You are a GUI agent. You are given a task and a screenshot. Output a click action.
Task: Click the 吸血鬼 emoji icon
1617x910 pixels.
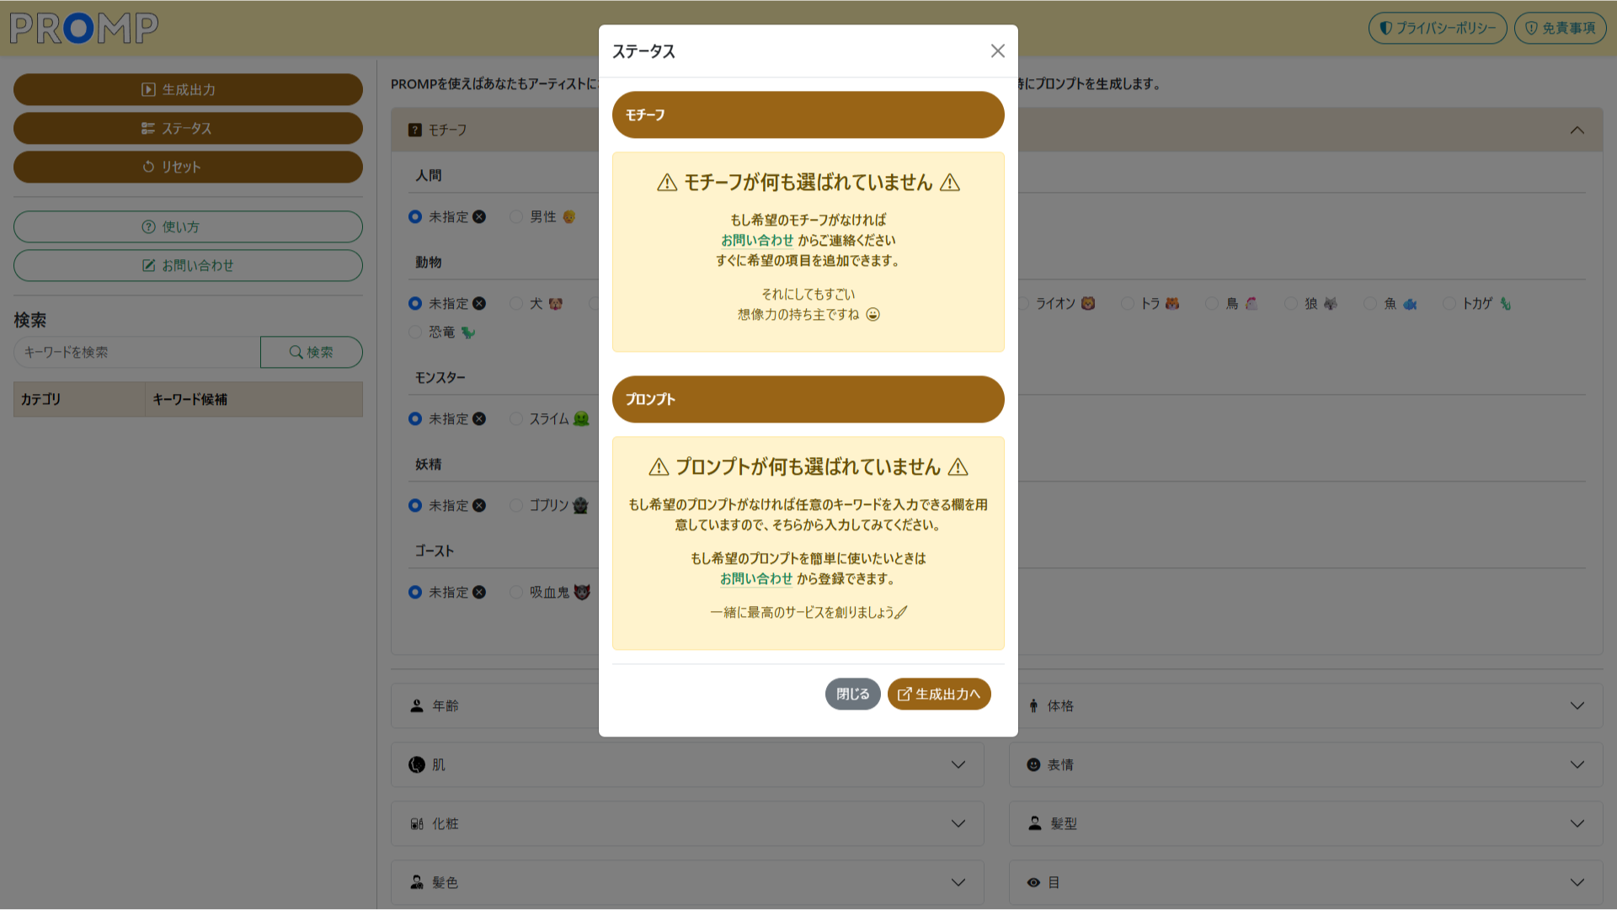pos(582,593)
